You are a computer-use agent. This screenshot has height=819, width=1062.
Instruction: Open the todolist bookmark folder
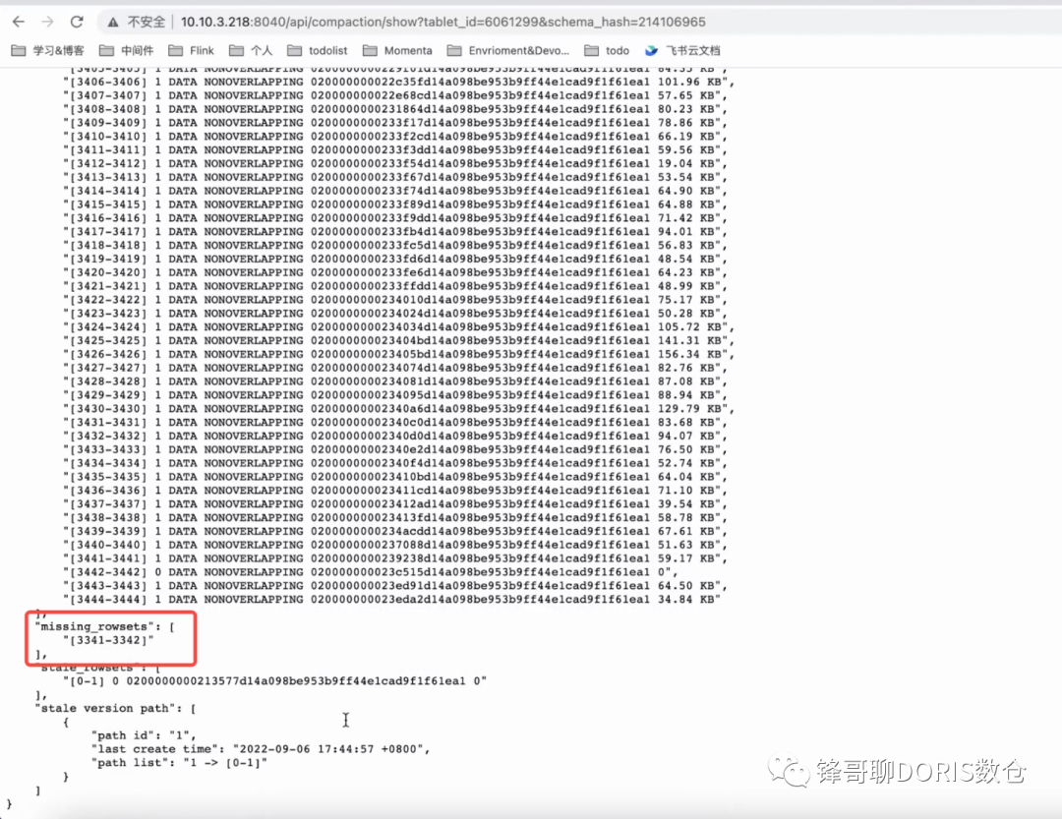coord(317,51)
